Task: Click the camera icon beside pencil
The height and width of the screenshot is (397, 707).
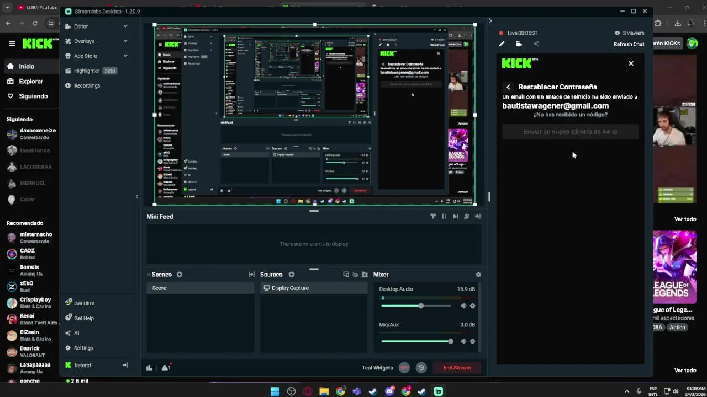Action: [x=519, y=44]
